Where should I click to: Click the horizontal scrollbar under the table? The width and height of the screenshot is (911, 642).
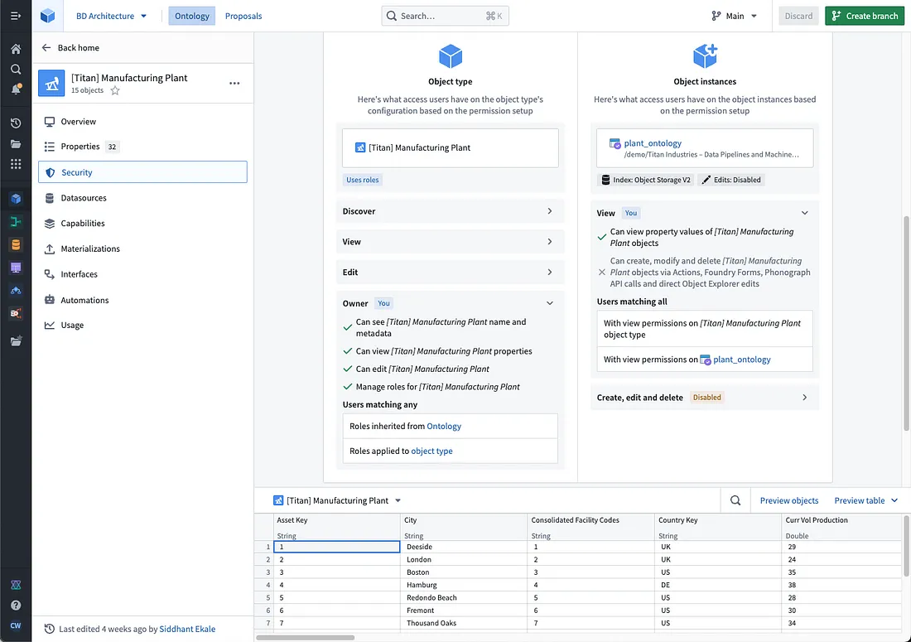(305, 637)
